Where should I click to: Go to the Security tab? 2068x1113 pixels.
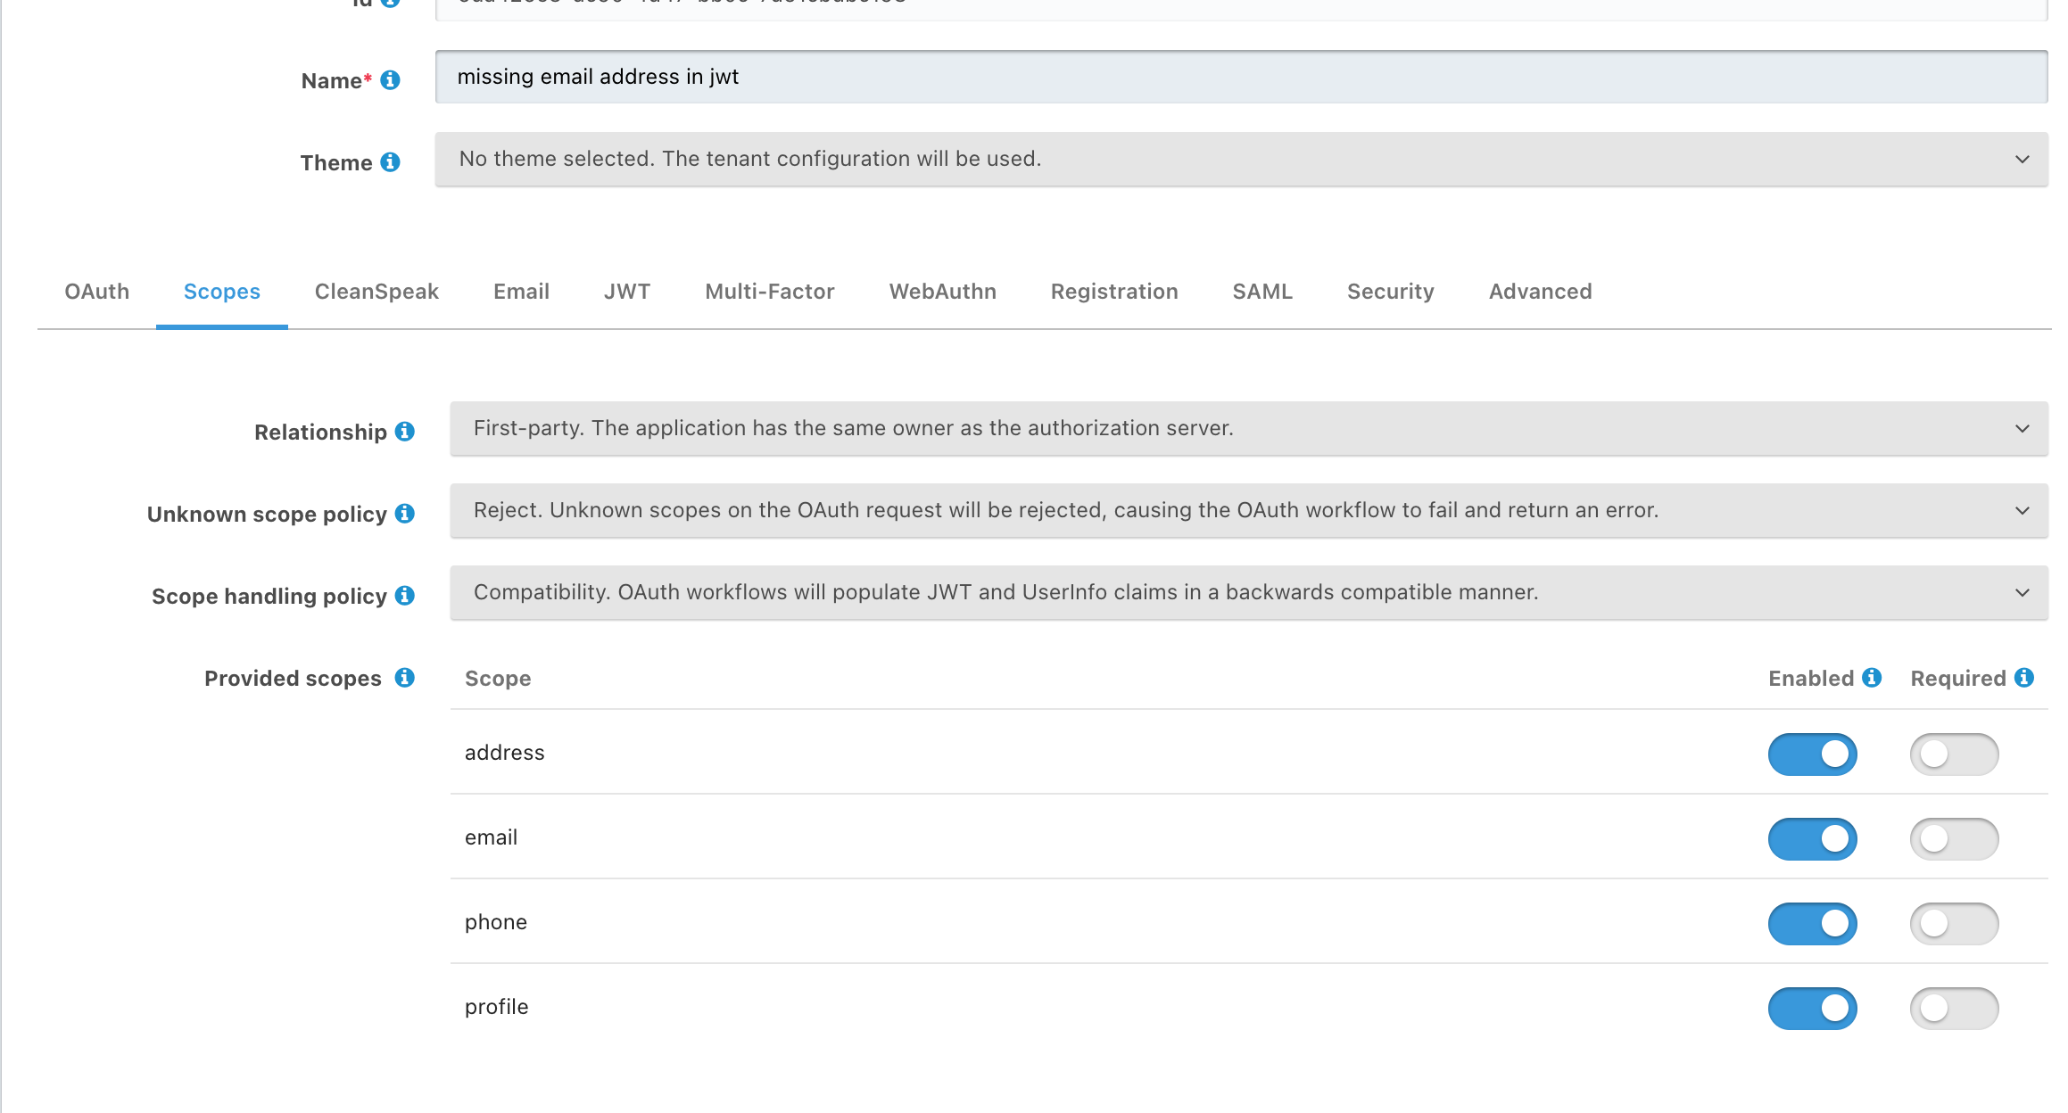coord(1390,292)
